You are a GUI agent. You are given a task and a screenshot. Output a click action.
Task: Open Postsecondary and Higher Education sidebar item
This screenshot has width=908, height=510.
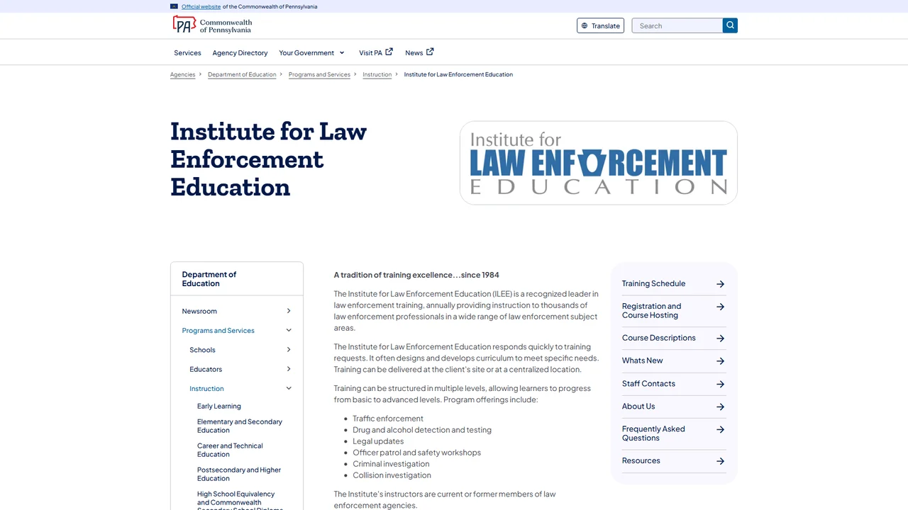pos(239,475)
